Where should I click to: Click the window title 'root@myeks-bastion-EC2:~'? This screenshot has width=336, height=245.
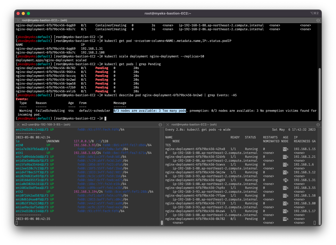pos(168,13)
